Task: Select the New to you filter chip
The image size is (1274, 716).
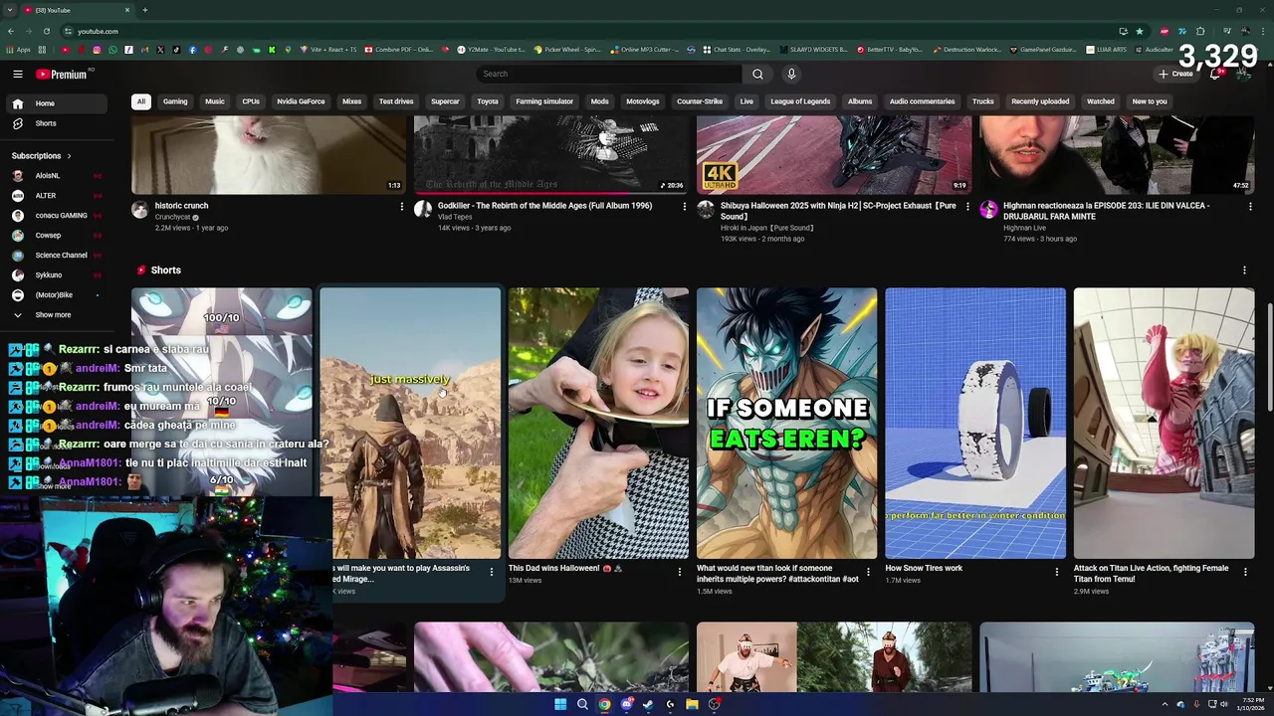Action: click(x=1150, y=101)
